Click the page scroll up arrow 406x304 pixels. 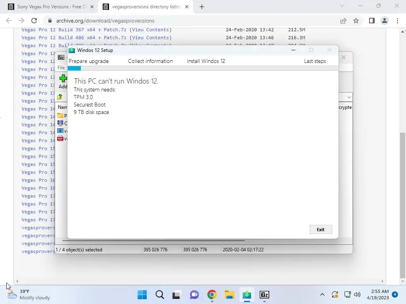click(402, 32)
